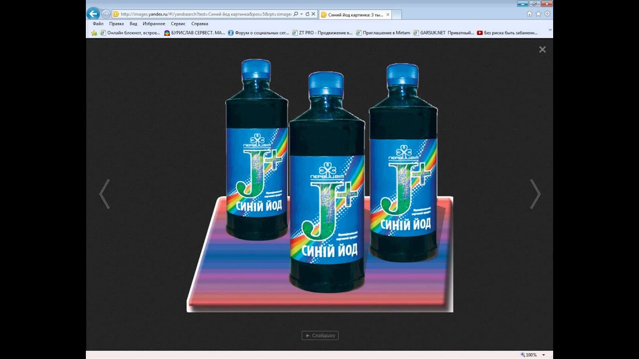Open the Home page icon
Image resolution: width=639 pixels, height=359 pixels.
(x=529, y=14)
